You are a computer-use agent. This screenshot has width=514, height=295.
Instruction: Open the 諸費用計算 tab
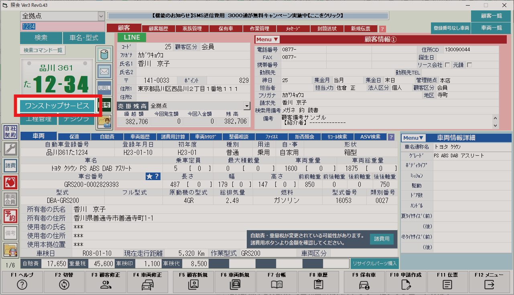pos(173,137)
